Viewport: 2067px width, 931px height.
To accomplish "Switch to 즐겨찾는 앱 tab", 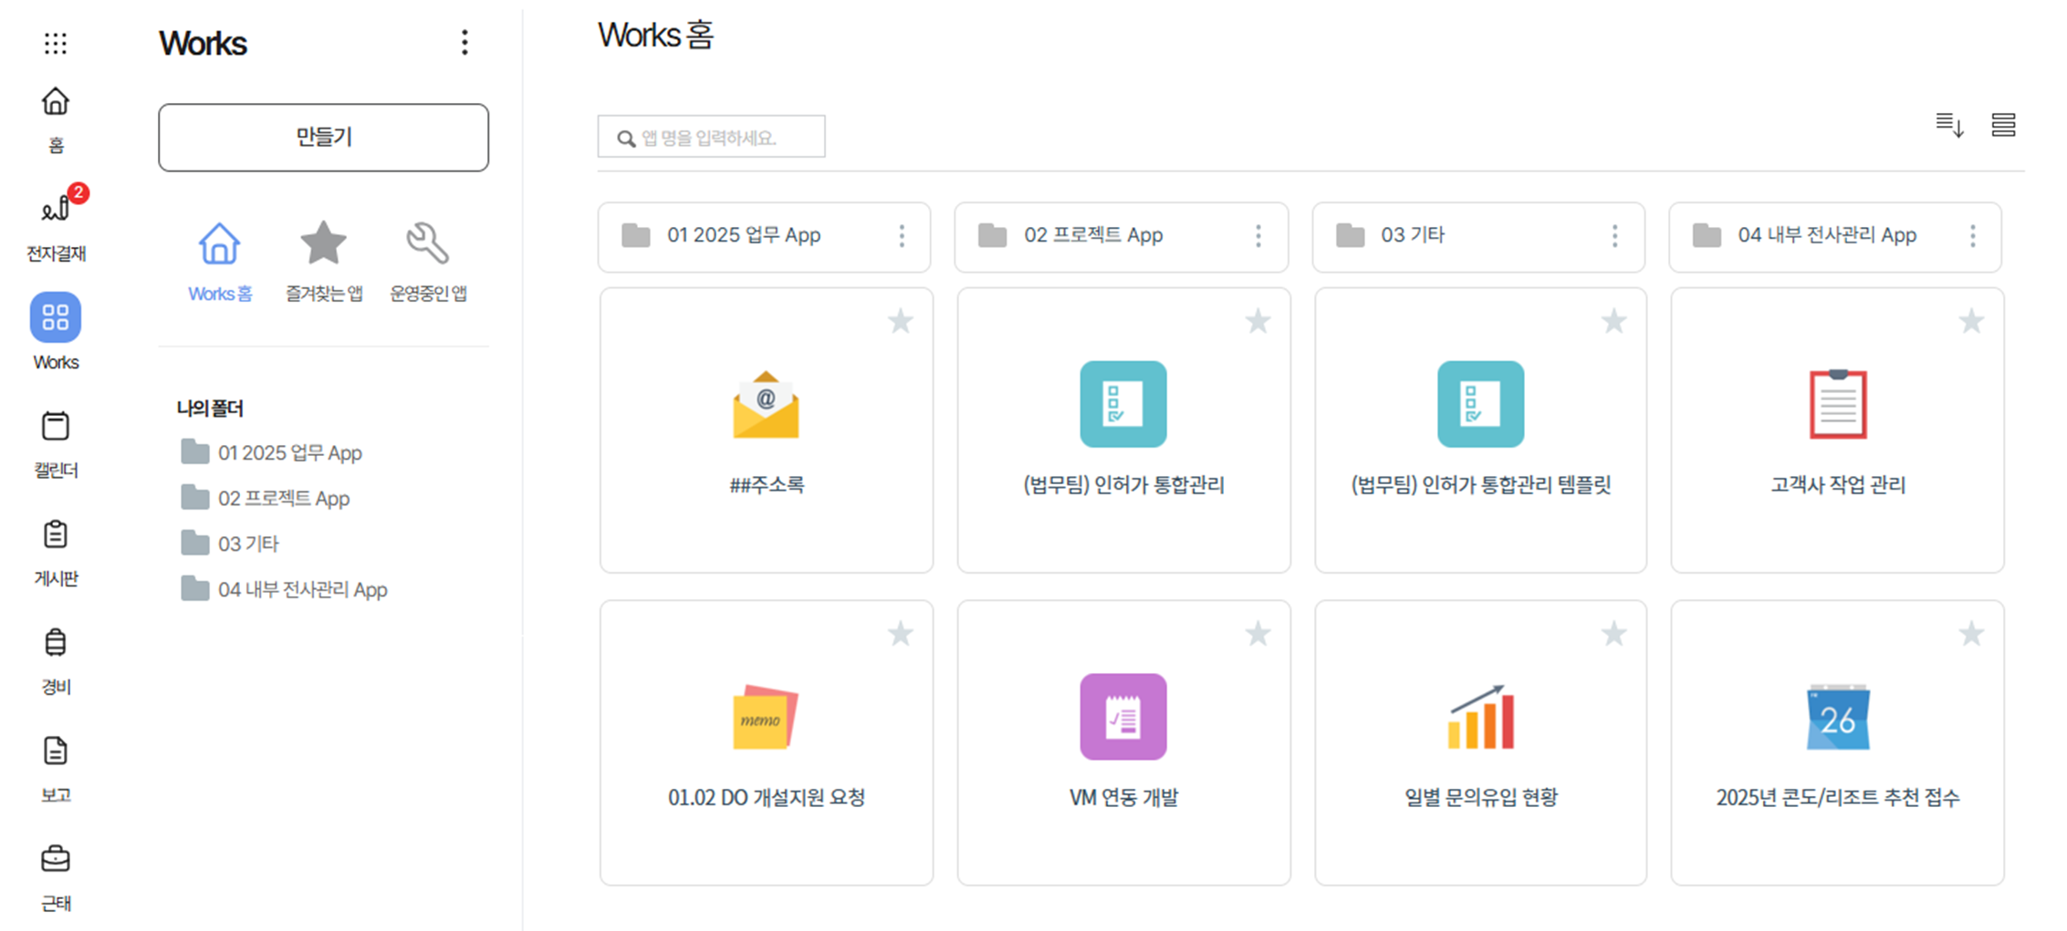I will point(324,261).
